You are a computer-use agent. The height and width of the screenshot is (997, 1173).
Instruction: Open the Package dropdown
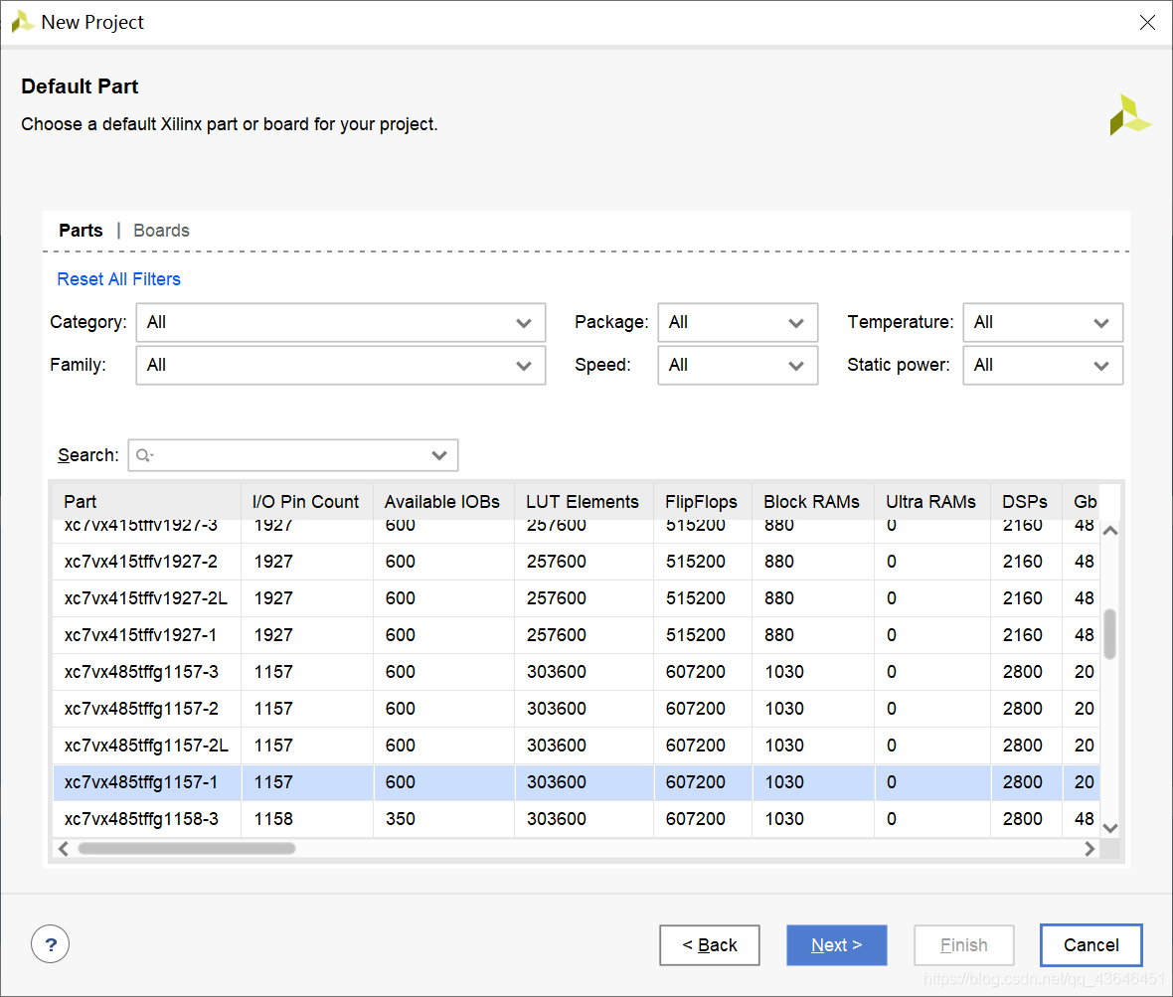[738, 322]
